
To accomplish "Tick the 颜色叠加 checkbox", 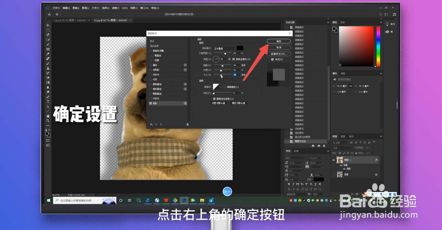I will pos(151,84).
